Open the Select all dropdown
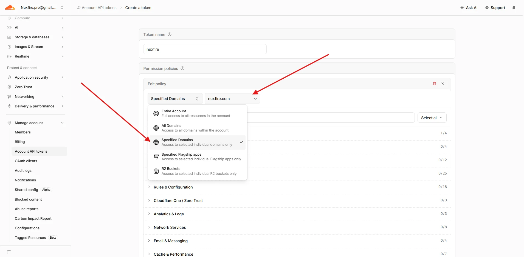Screen dimensions: 524x257 pos(432,118)
